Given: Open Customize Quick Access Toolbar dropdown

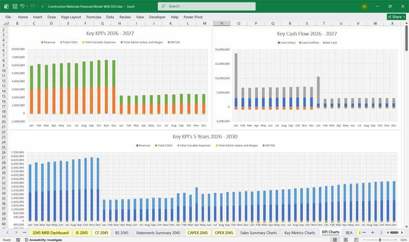Looking at the screenshot, I should (43, 7).
